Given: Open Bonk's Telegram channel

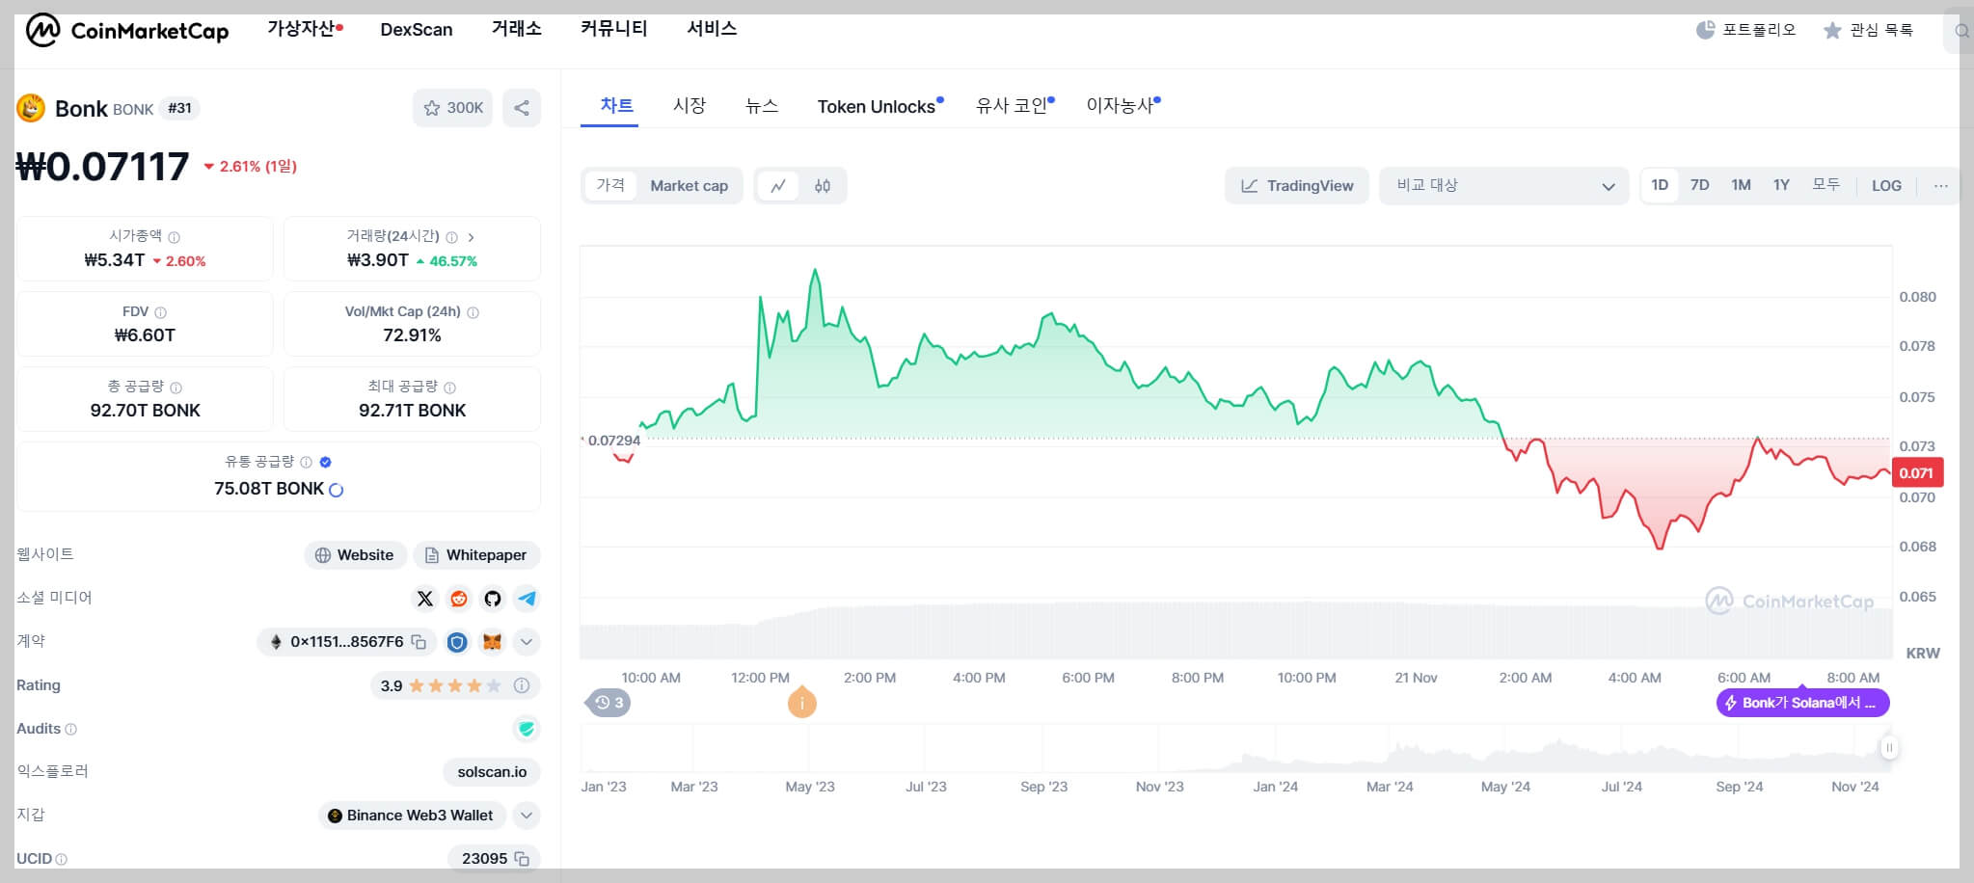Looking at the screenshot, I should point(527,599).
